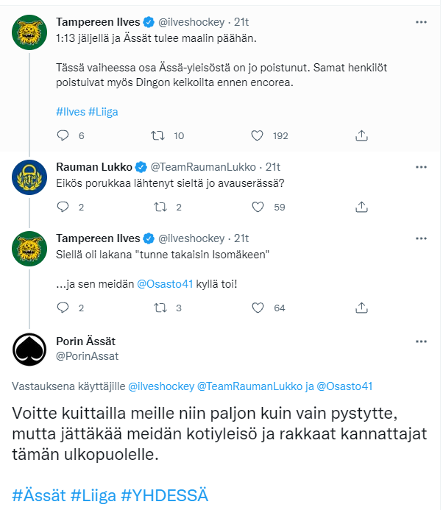The width and height of the screenshot is (443, 510).
Task: Reply to the tweet mentioning @Osasto41
Action: (x=63, y=308)
